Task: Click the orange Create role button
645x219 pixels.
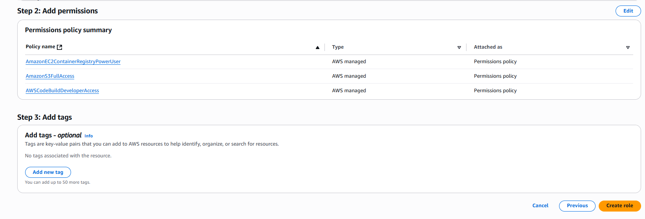Action: click(x=619, y=206)
